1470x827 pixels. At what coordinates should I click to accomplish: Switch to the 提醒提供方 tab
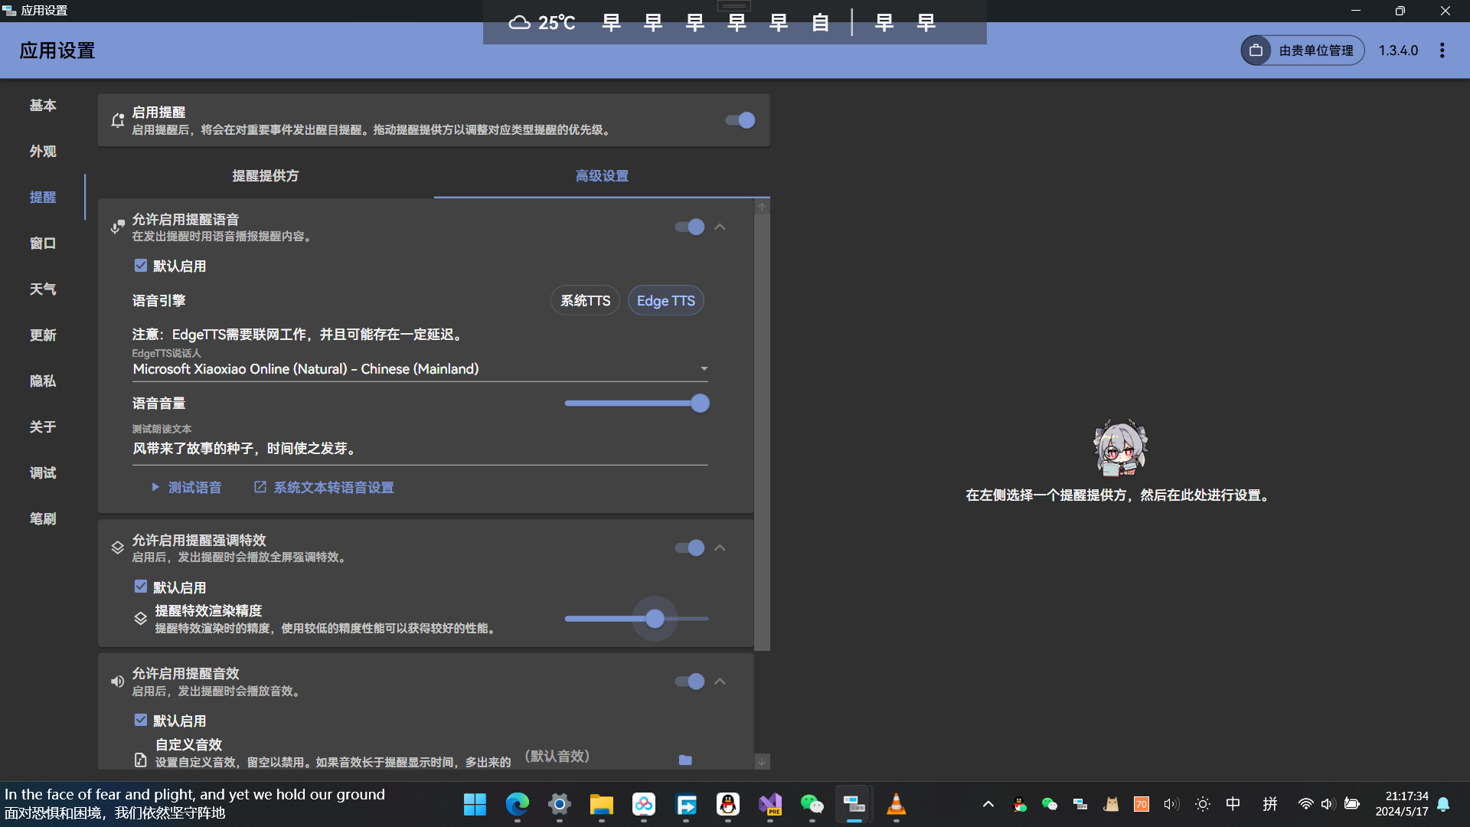(x=266, y=176)
